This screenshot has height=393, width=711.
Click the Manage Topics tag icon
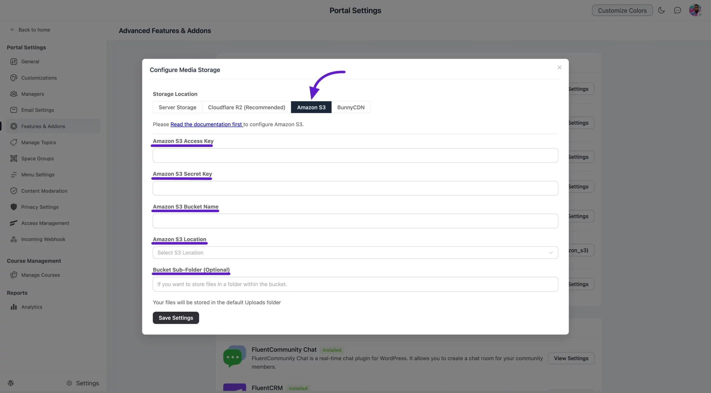click(x=14, y=142)
